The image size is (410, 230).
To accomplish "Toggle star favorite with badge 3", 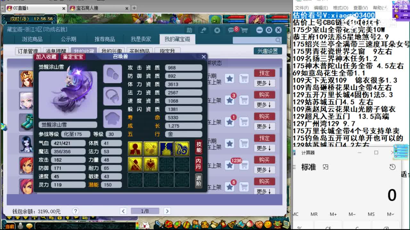I will tap(230, 100).
